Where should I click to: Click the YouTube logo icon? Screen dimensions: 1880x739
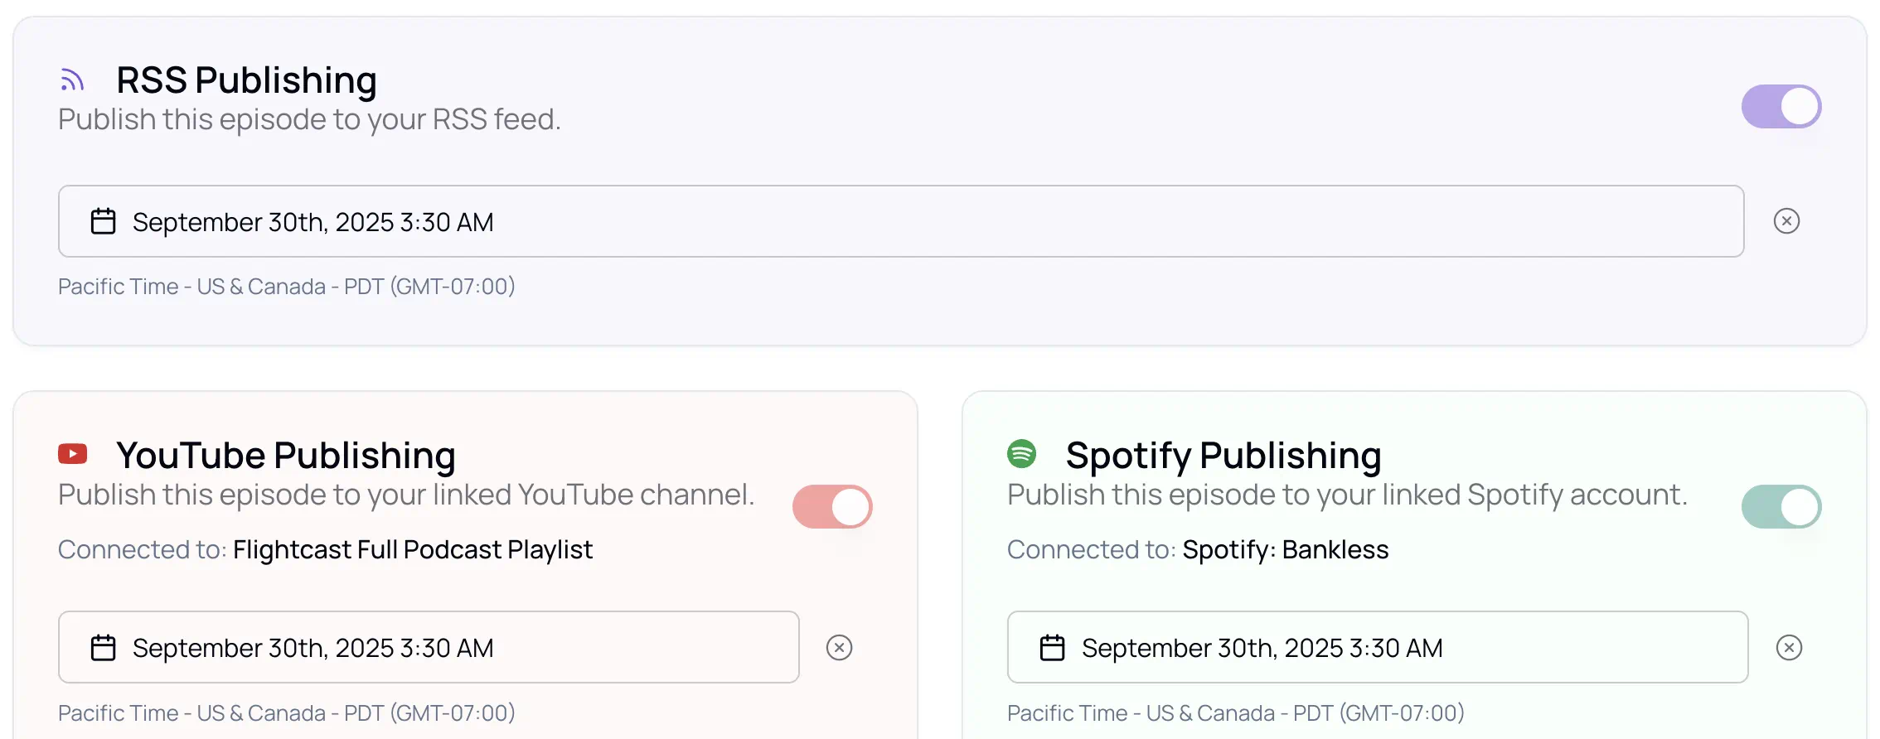(73, 454)
